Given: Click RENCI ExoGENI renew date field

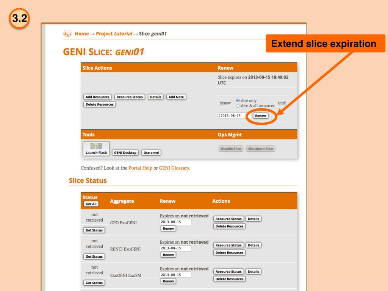Looking at the screenshot, I should pos(175,248).
